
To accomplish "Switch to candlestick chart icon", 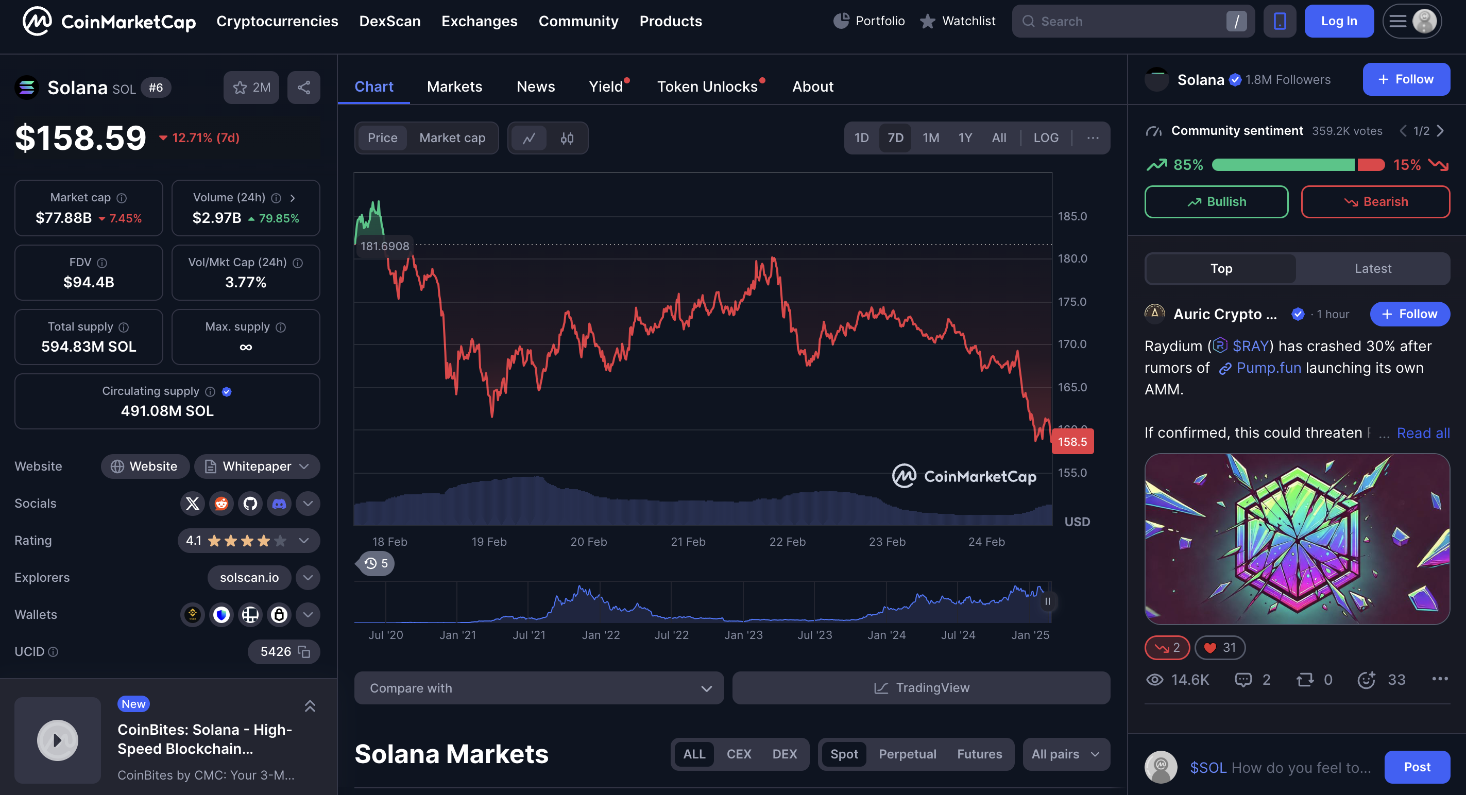I will click(x=567, y=138).
